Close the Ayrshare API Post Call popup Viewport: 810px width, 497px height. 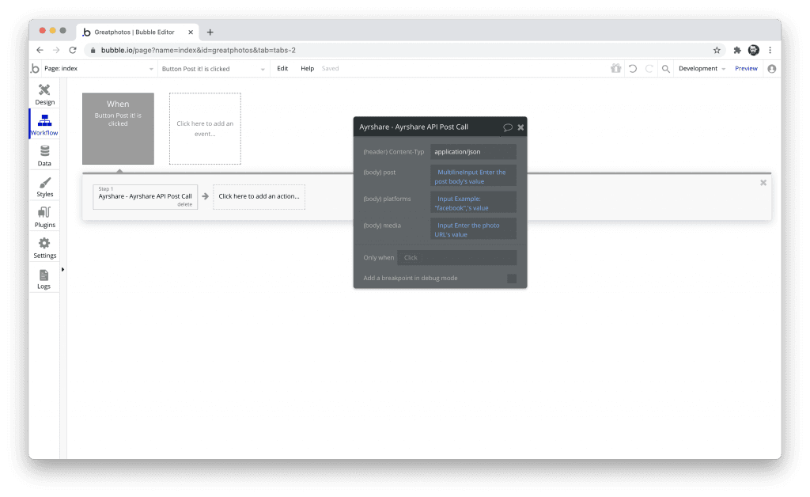(x=520, y=127)
